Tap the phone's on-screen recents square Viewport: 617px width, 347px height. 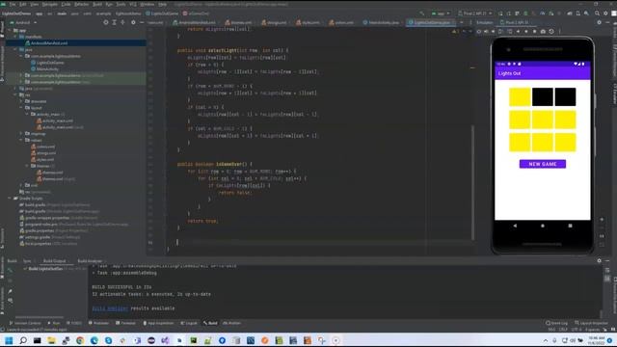[x=570, y=226]
